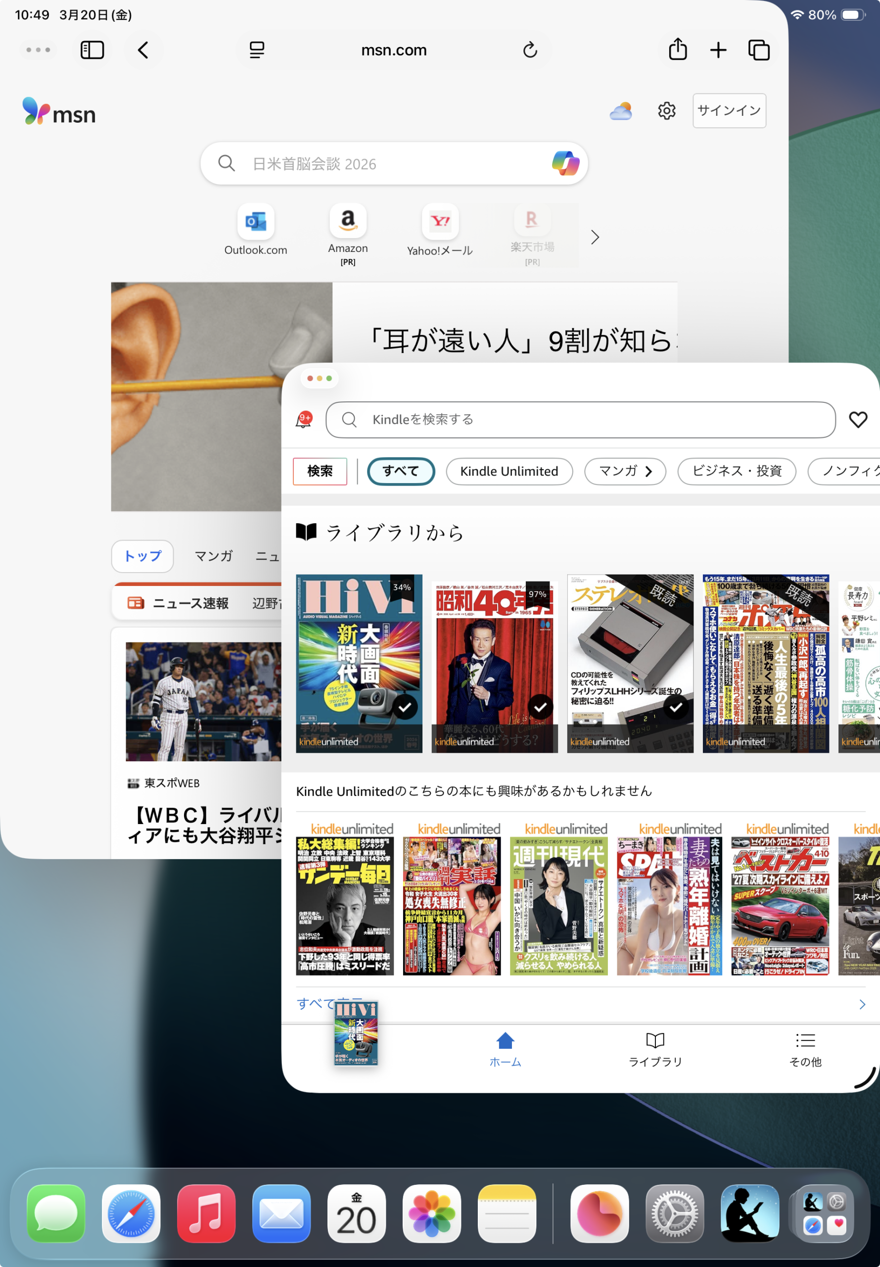This screenshot has height=1267, width=880.
Task: Toggle the すべて filter chip
Action: pyautogui.click(x=401, y=471)
